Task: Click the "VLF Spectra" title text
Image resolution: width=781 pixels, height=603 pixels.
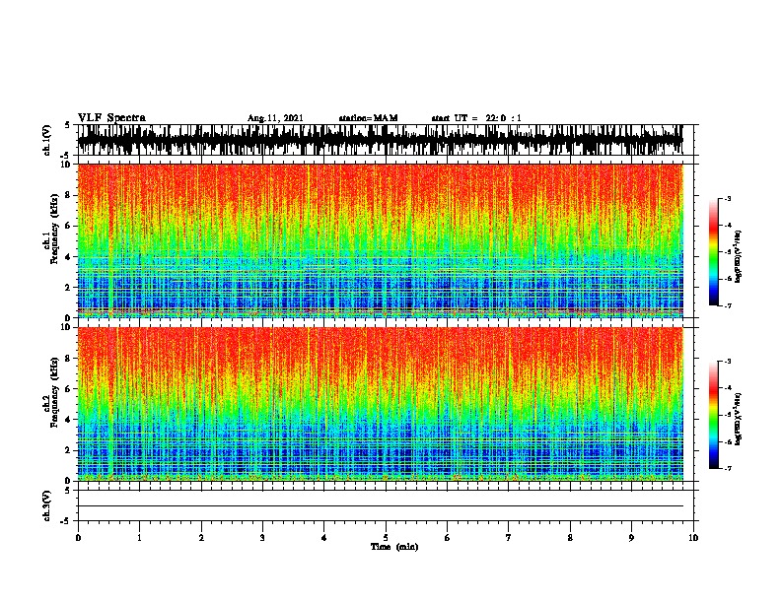Action: 111,118
